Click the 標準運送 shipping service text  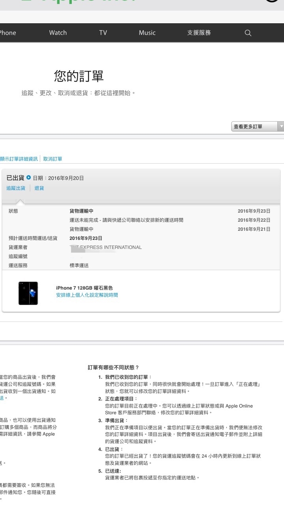(79, 266)
